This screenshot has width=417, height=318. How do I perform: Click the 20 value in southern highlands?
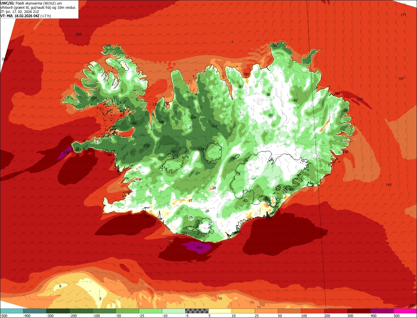pyautogui.click(x=214, y=188)
